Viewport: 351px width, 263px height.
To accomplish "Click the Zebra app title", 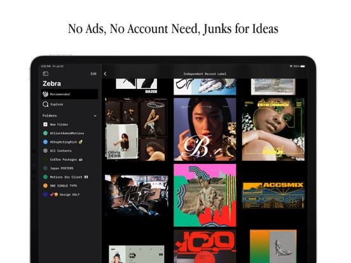I will (52, 83).
